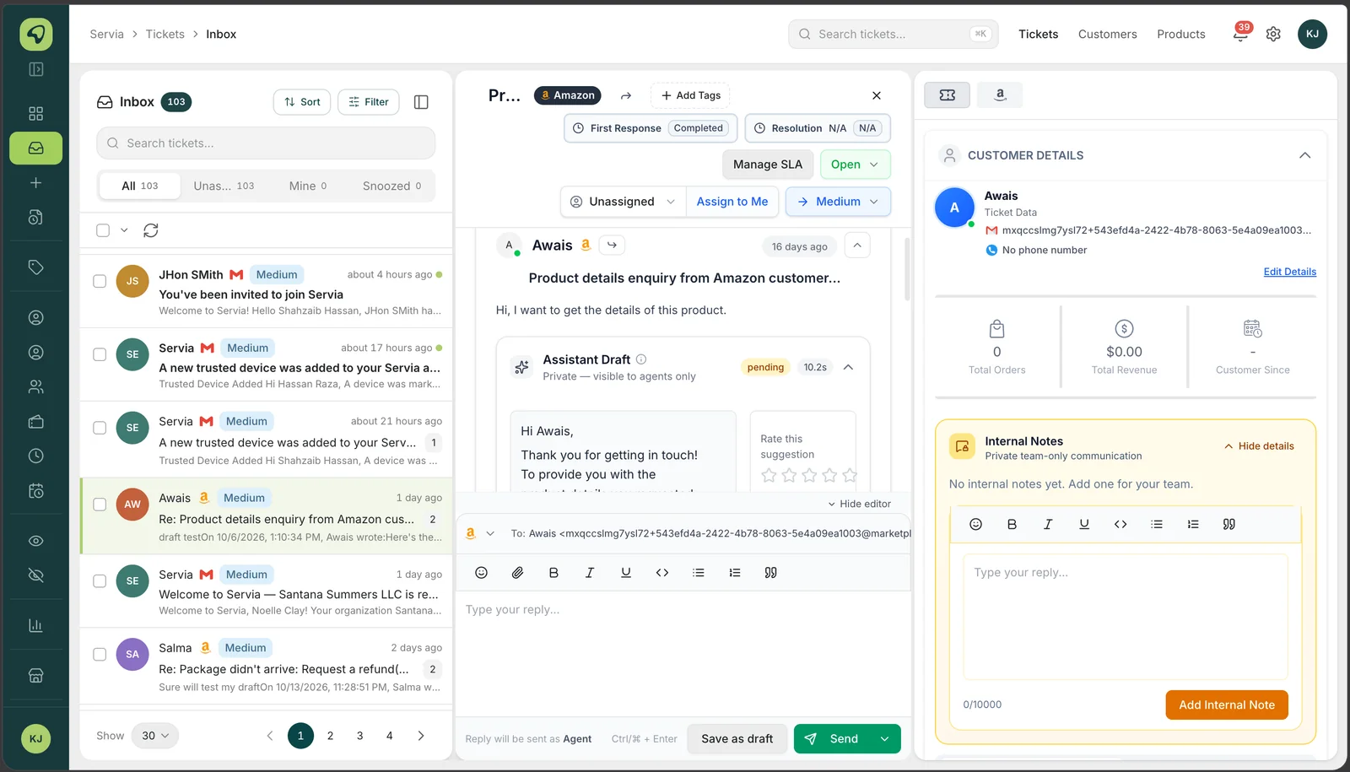
Task: Insert numbered list in Internal Notes editor
Action: pyautogui.click(x=1193, y=524)
